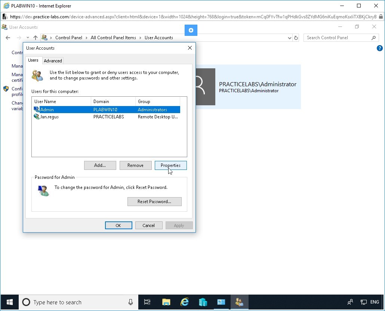
Task: Click the Reset Password... button
Action: point(154,202)
